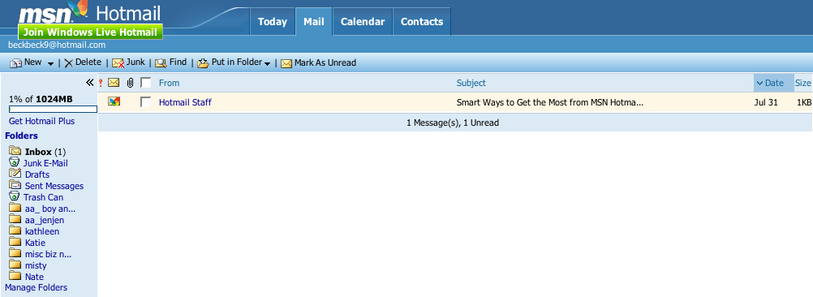Screen dimensions: 813x297
Task: Open the Get Hotmail Plus link
Action: 41,121
